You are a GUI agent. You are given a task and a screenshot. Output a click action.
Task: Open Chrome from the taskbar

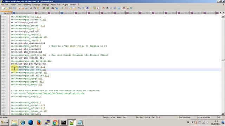(x=55, y=122)
